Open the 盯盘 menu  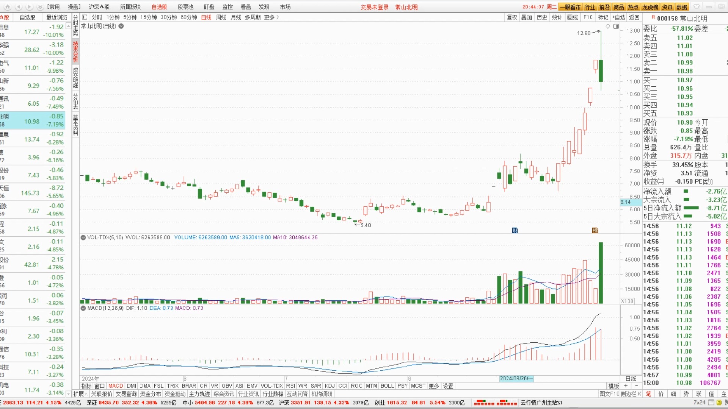point(209,7)
